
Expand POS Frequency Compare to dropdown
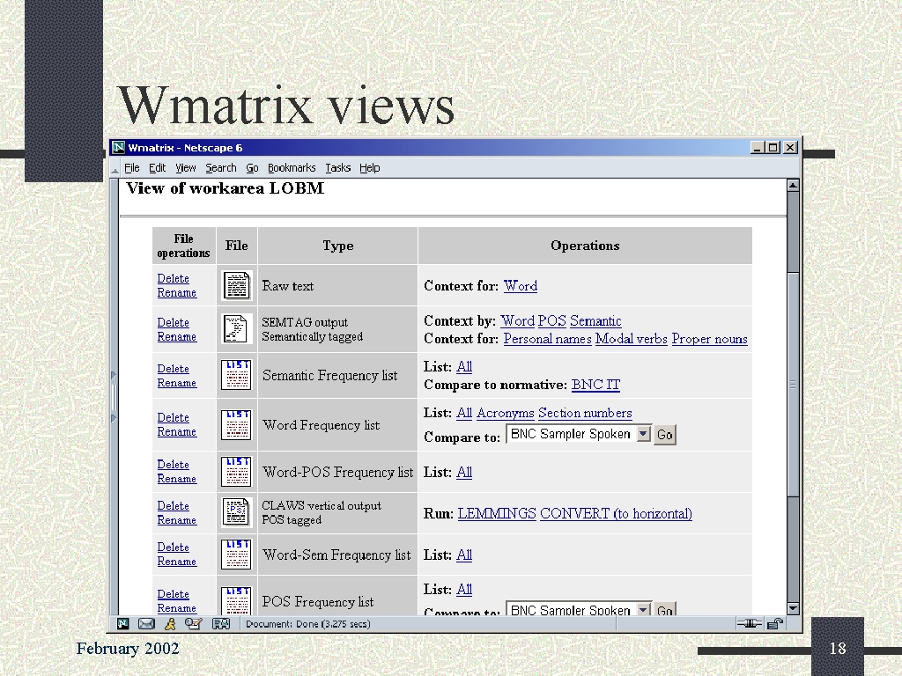pos(644,609)
